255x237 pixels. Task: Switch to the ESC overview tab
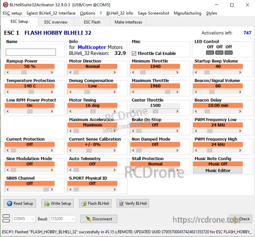[56, 22]
